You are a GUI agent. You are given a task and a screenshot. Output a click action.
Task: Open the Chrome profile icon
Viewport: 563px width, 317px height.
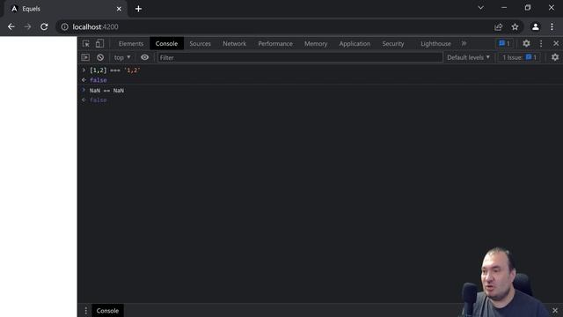(x=536, y=27)
